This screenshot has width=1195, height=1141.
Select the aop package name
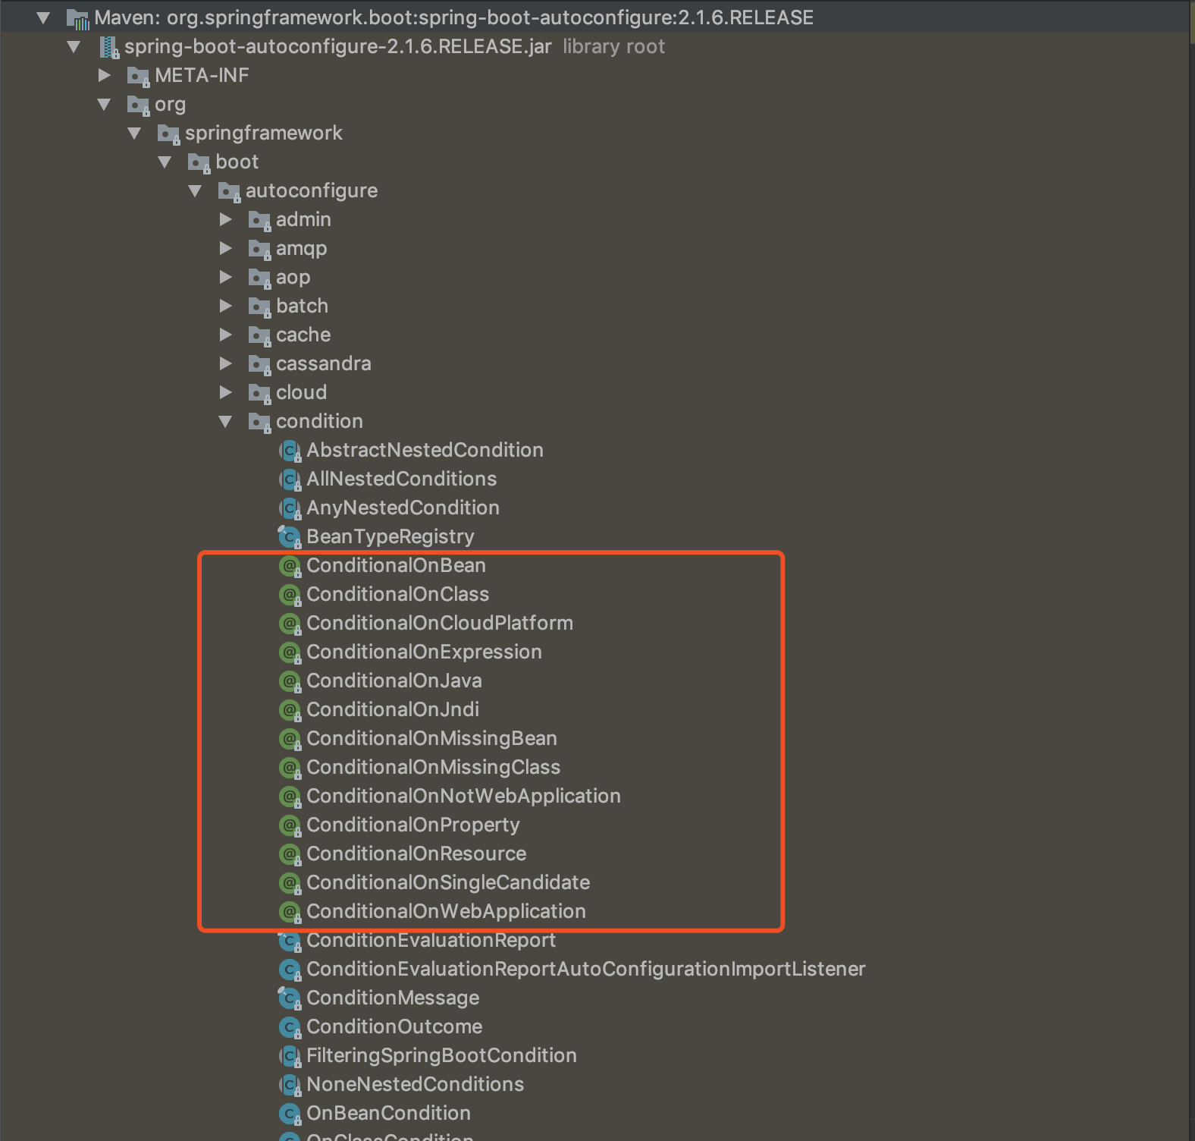coord(293,277)
